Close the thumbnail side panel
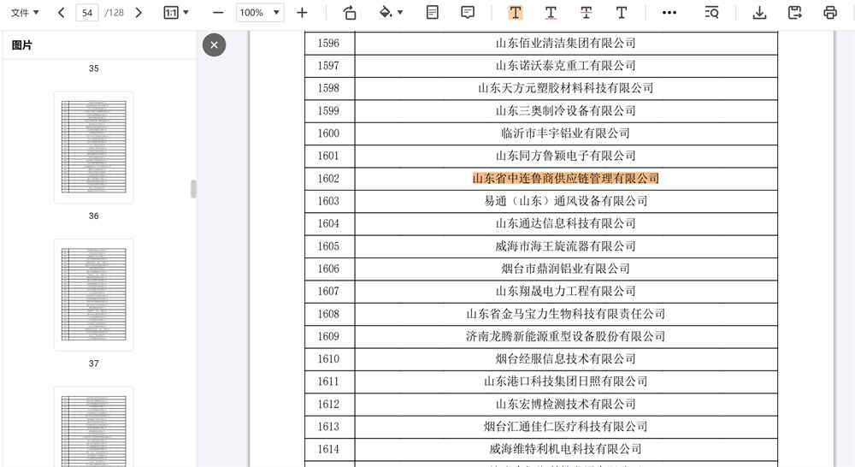This screenshot has width=855, height=467. (x=214, y=44)
